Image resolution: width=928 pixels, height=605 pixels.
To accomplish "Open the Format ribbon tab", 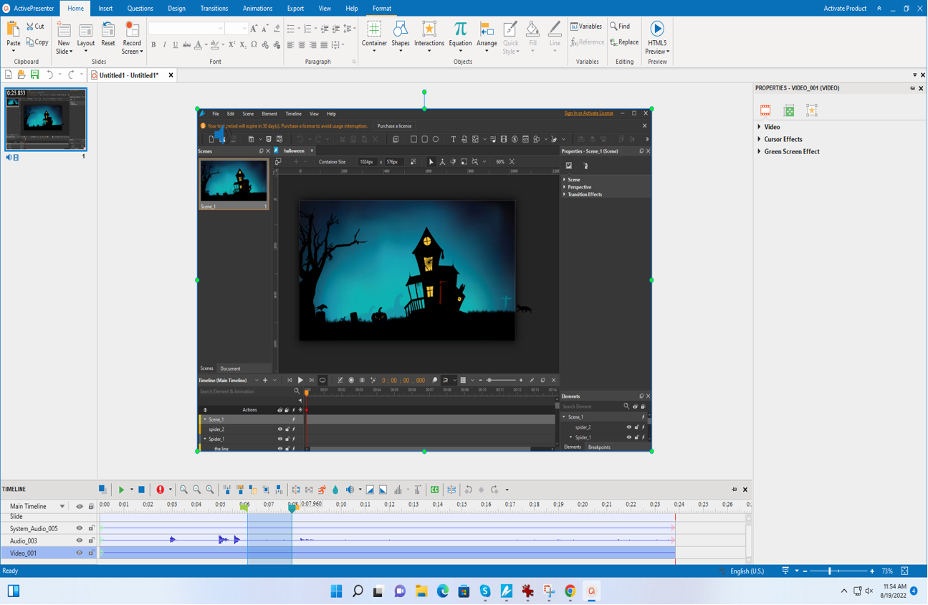I will (x=382, y=9).
